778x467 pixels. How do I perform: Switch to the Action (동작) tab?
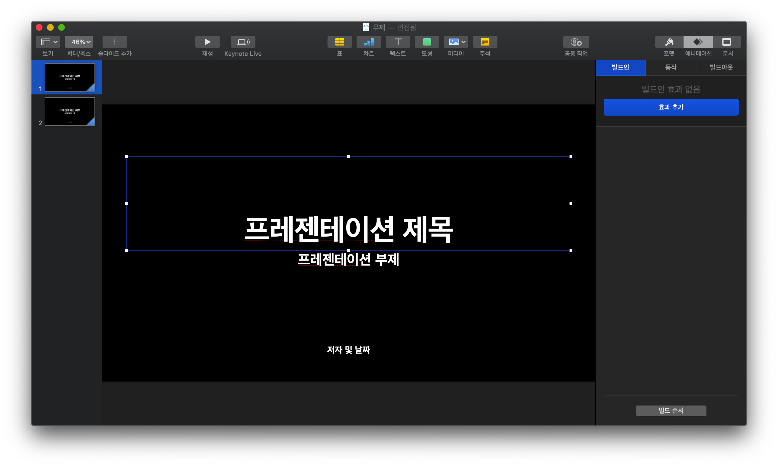(x=671, y=67)
